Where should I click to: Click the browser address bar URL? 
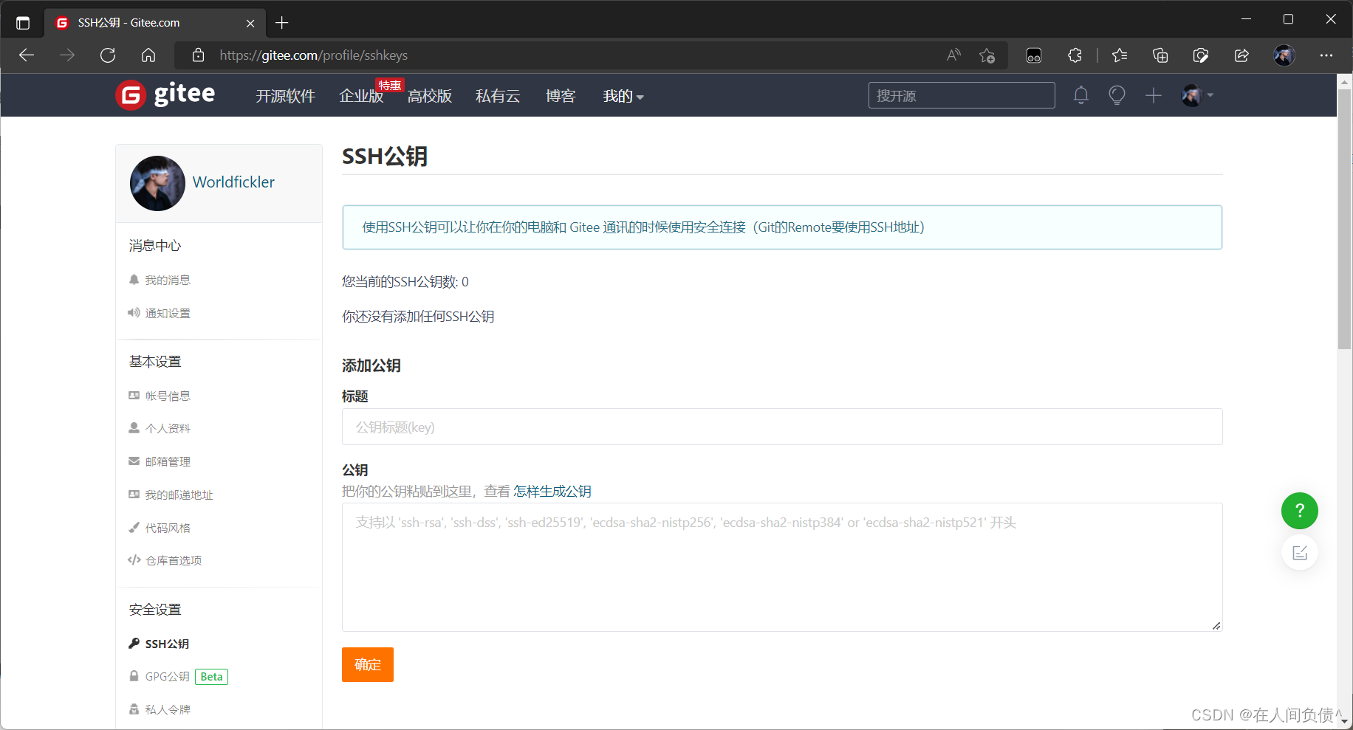click(x=314, y=55)
